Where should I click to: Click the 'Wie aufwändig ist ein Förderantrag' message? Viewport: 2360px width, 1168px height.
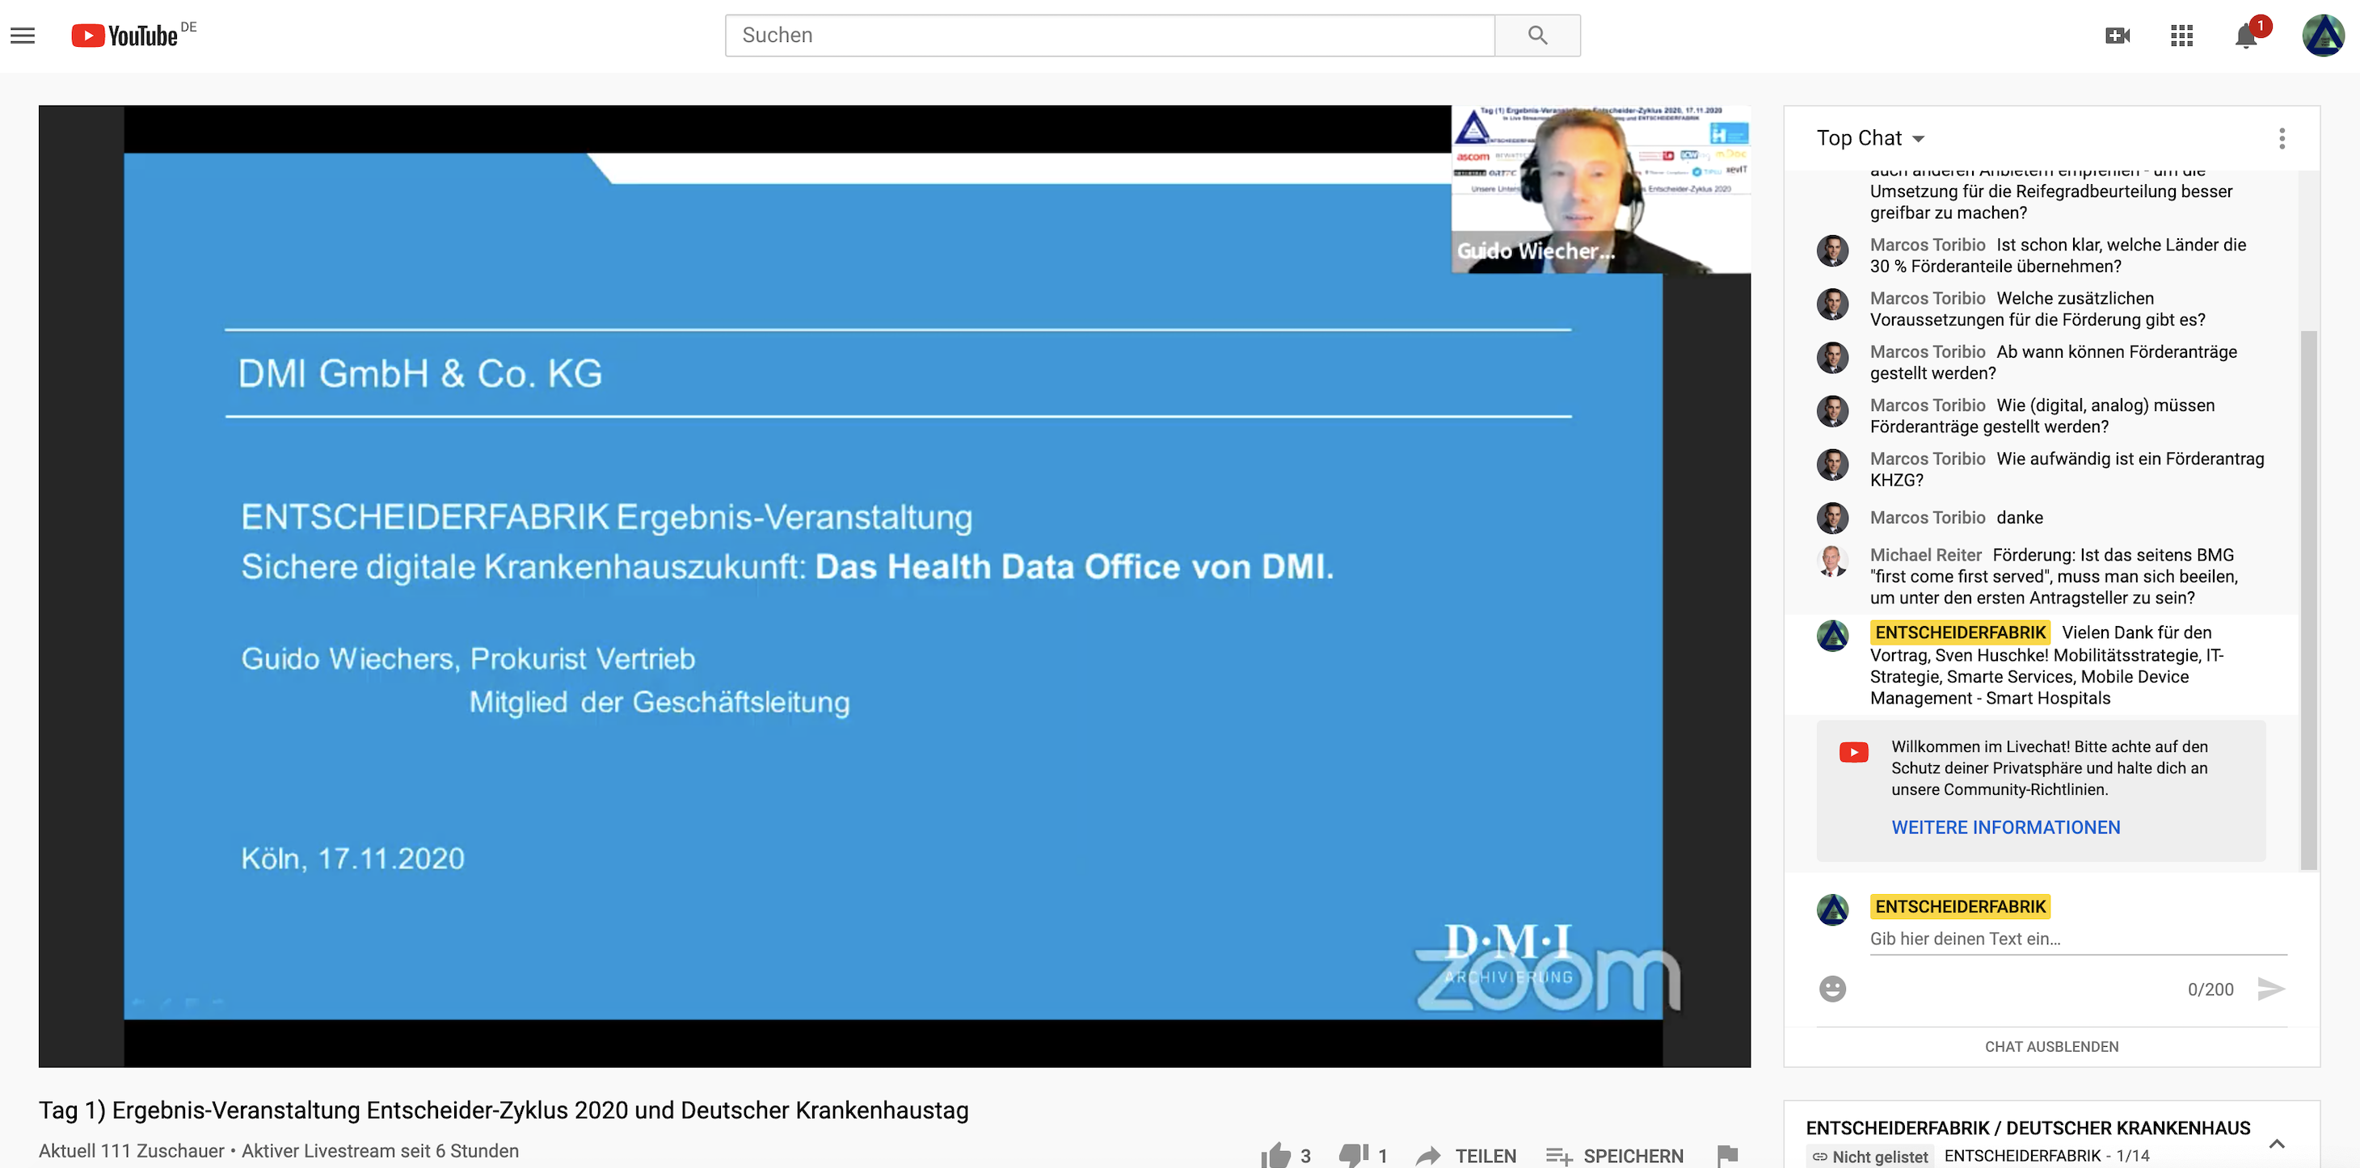(2067, 469)
